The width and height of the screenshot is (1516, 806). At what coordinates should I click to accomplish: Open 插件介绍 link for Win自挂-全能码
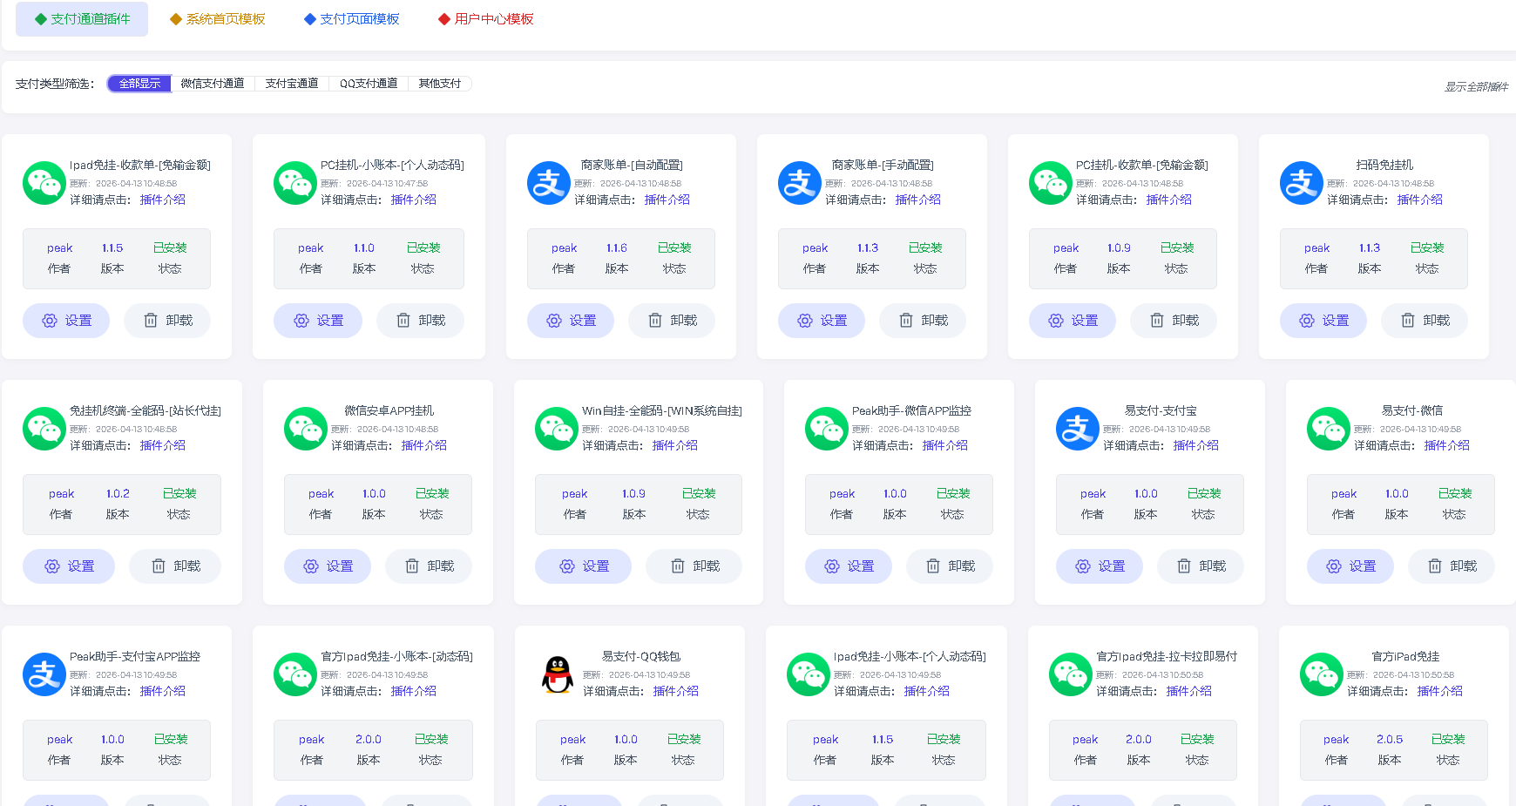(674, 445)
